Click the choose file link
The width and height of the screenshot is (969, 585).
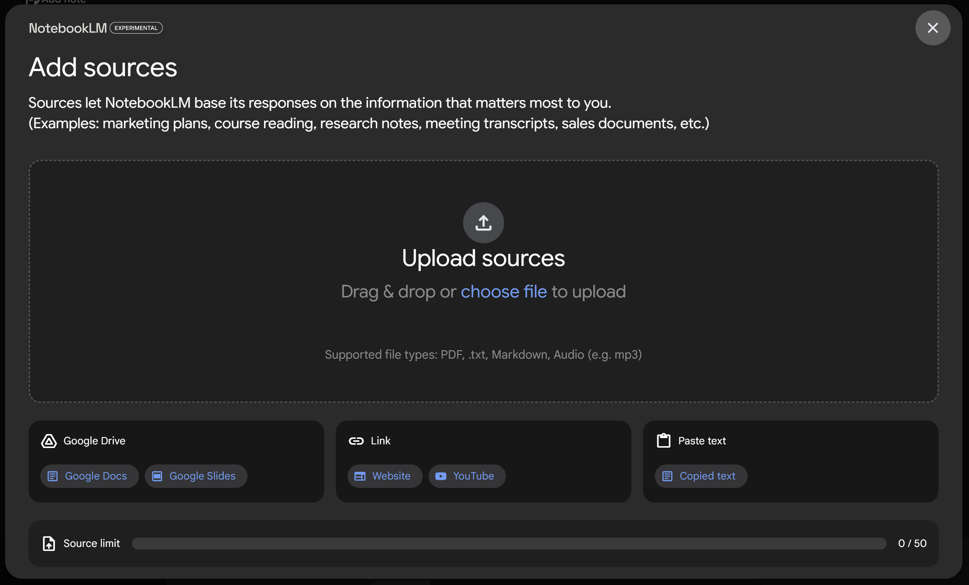tap(503, 292)
